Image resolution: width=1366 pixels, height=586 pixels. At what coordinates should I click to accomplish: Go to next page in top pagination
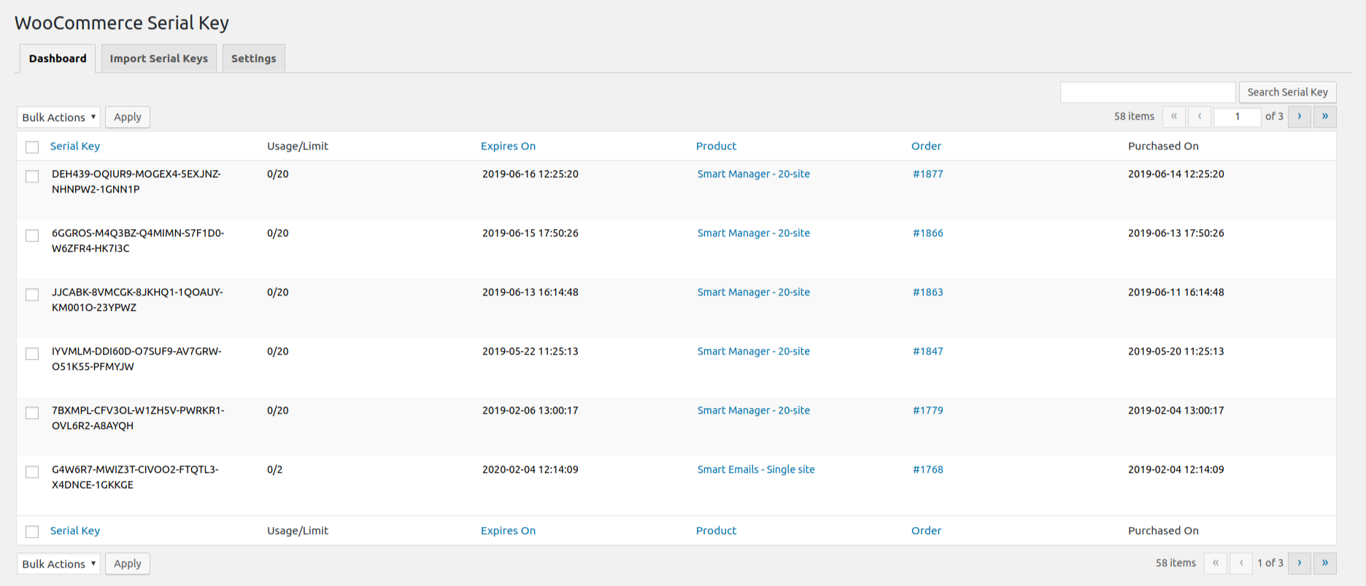(1299, 117)
